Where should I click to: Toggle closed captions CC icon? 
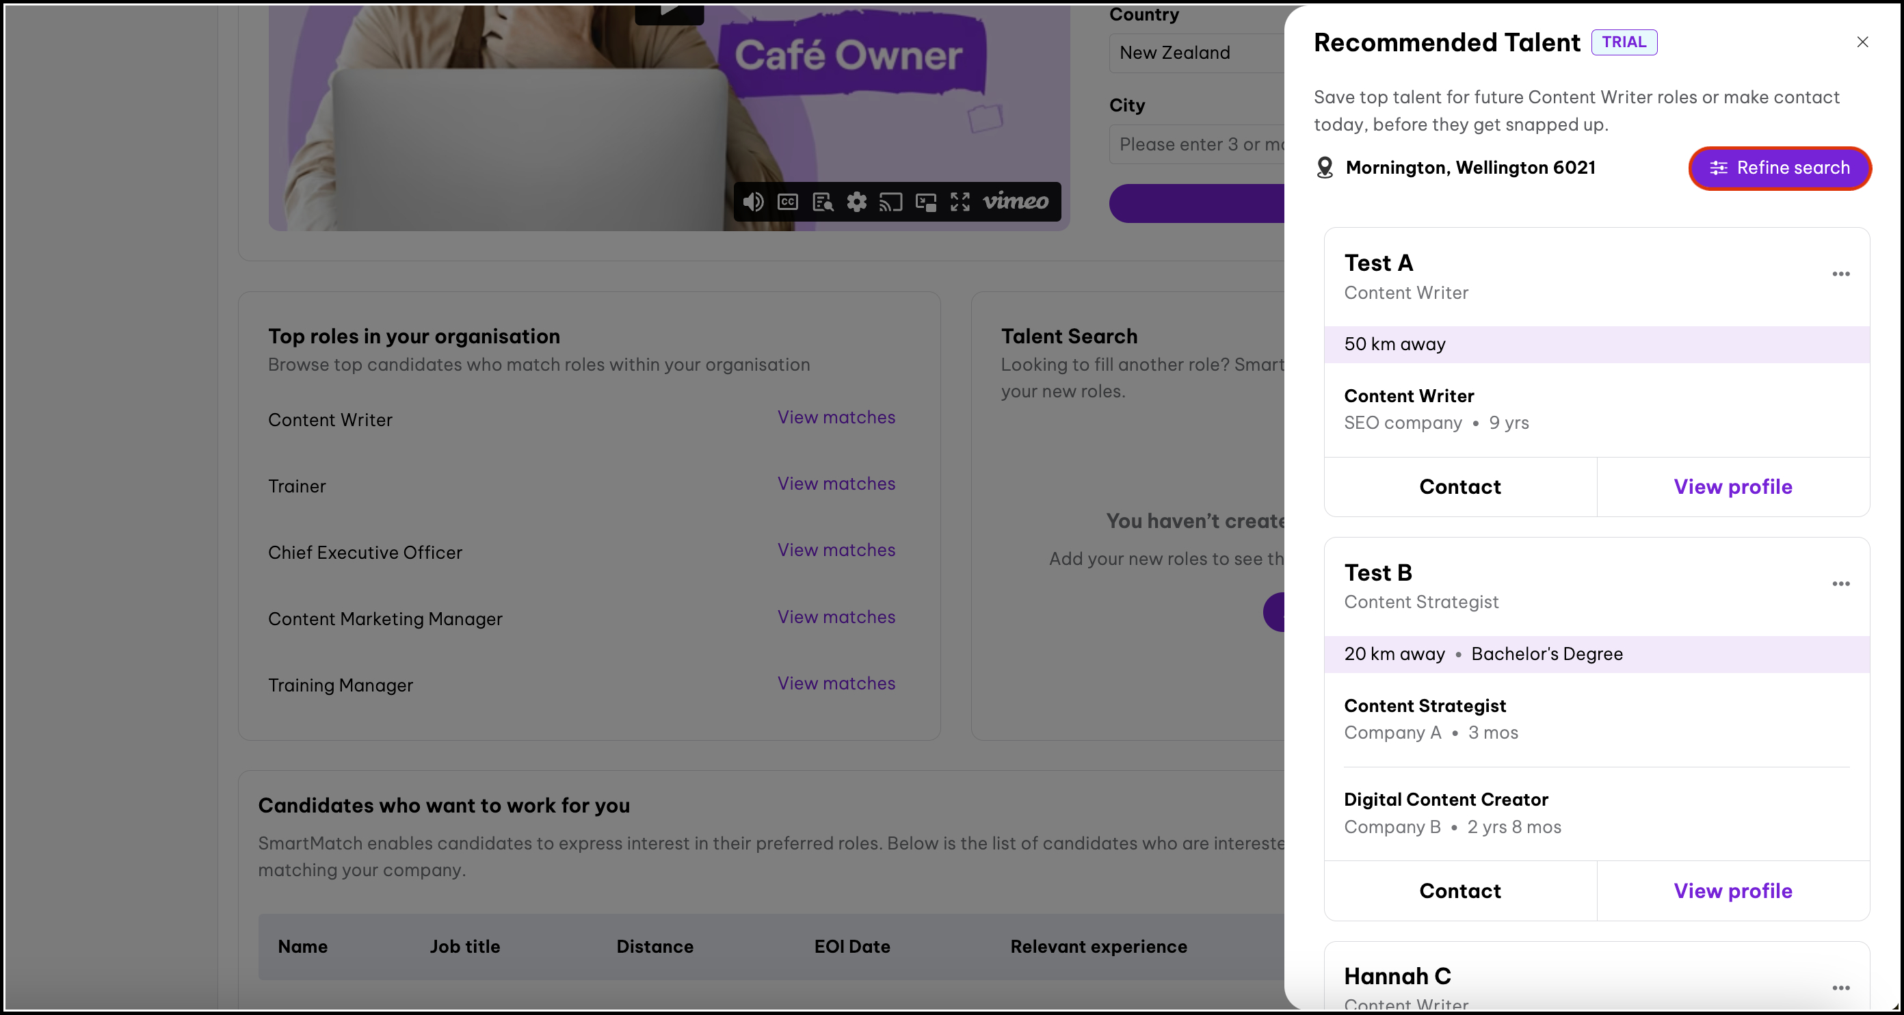coord(788,202)
